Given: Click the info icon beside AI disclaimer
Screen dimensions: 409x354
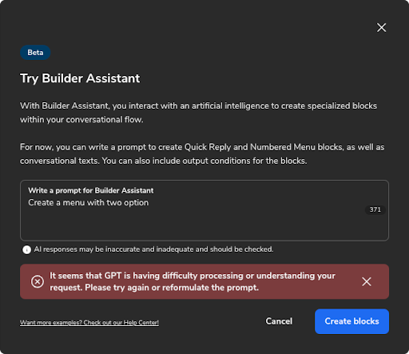Looking at the screenshot, I should point(26,249).
